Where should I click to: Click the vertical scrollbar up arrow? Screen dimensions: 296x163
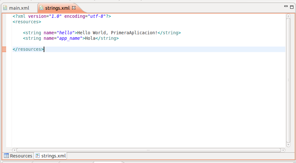pos(288,16)
